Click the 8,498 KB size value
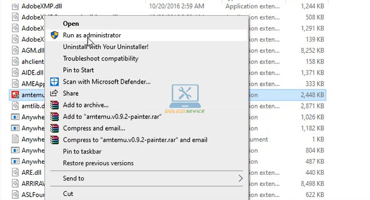Image resolution: width=370 pixels, height=200 pixels. click(312, 184)
